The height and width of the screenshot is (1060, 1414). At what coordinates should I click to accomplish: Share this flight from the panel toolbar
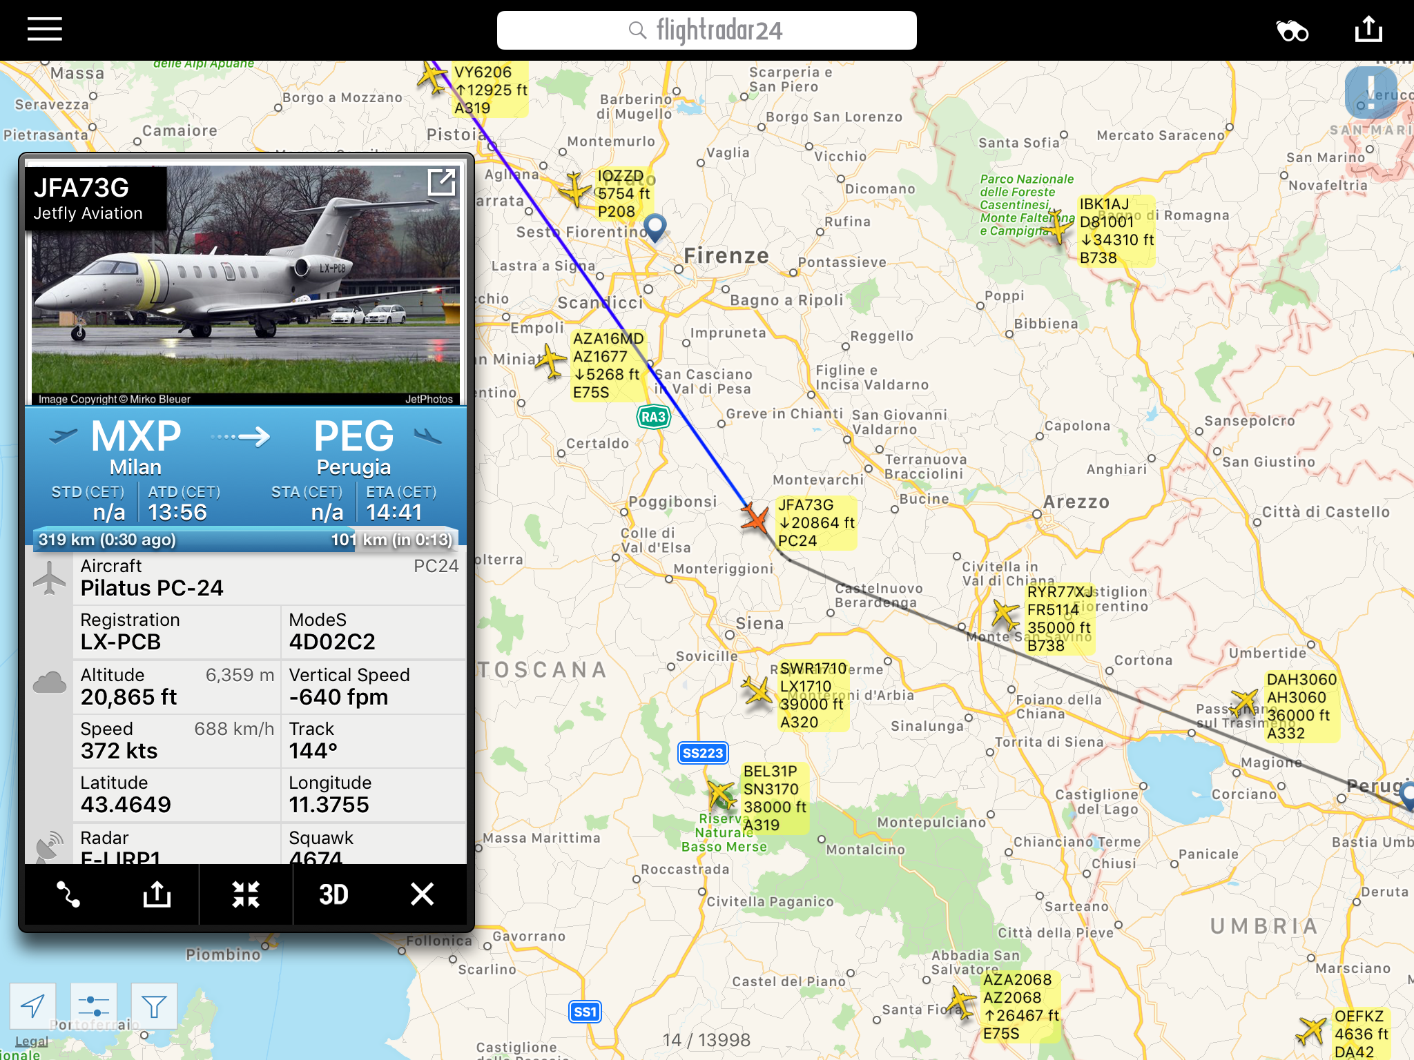pos(157,894)
